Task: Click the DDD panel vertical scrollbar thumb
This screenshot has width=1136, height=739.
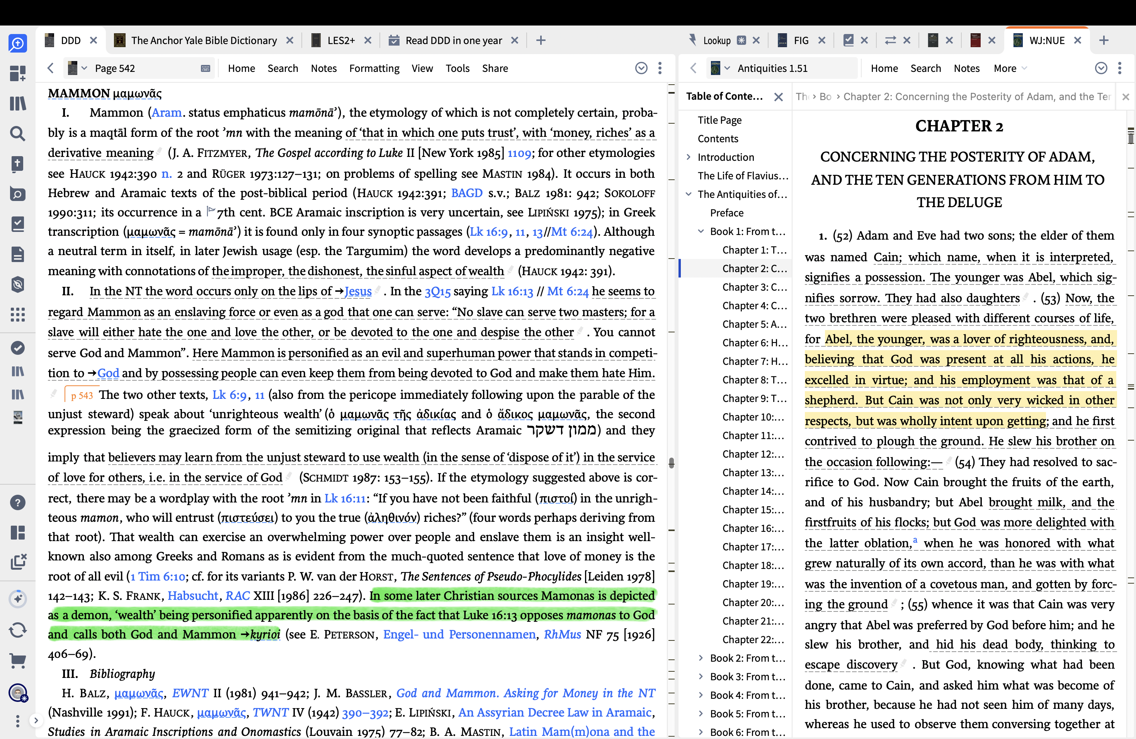Action: pos(671,463)
